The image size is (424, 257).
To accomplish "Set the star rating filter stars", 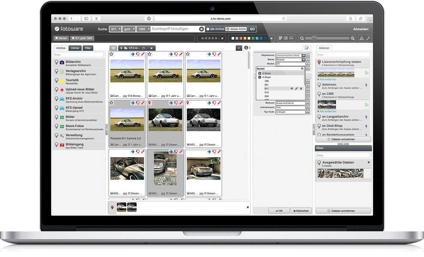I will point(209,39).
